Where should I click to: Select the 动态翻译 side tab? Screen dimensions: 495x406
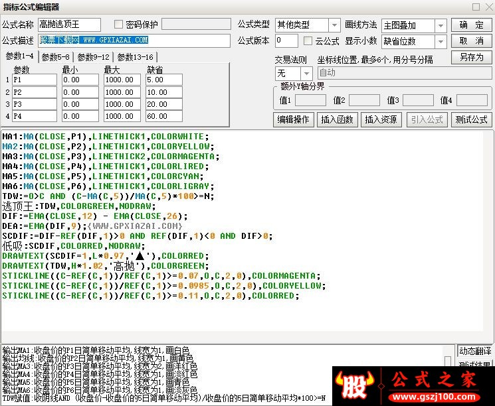coord(474,351)
